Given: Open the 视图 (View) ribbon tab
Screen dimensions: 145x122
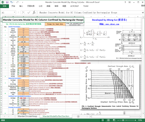Looking at the screenshot, I should point(64,6).
